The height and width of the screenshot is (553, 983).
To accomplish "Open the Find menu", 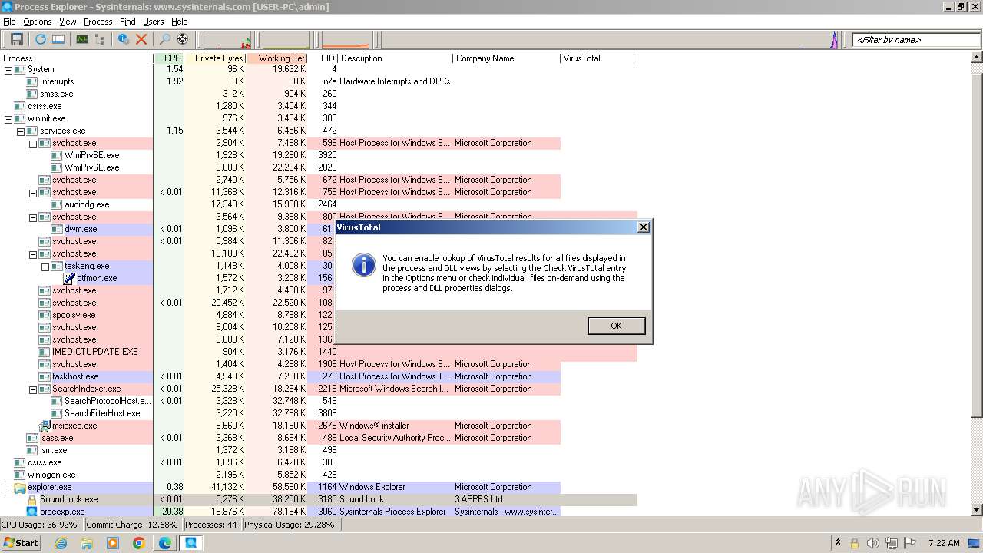I will point(127,22).
